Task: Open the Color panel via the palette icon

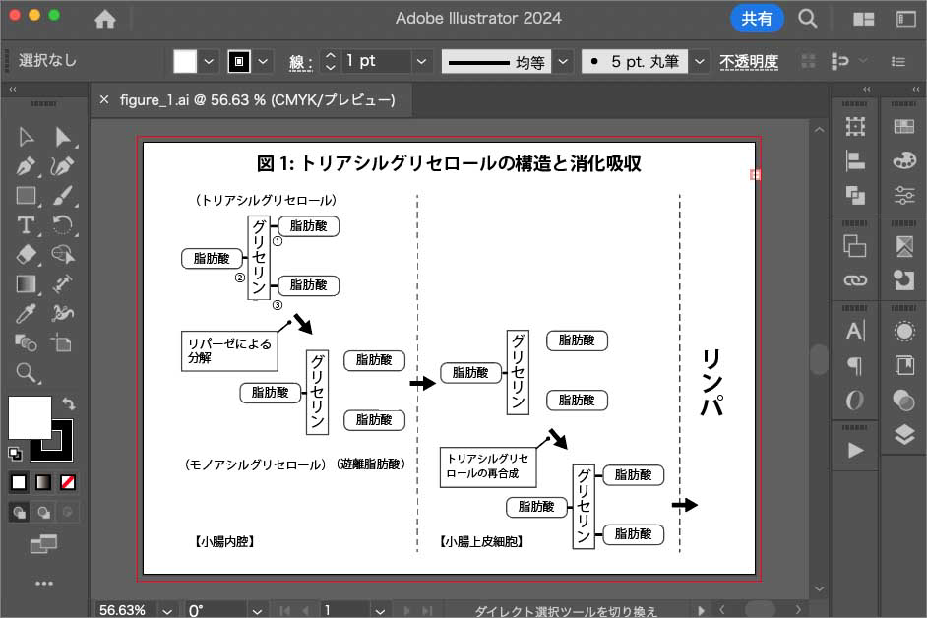Action: point(904,160)
